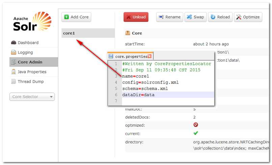The width and height of the screenshot is (272, 165).
Task: Click the Rename button's icon
Action: click(161, 17)
